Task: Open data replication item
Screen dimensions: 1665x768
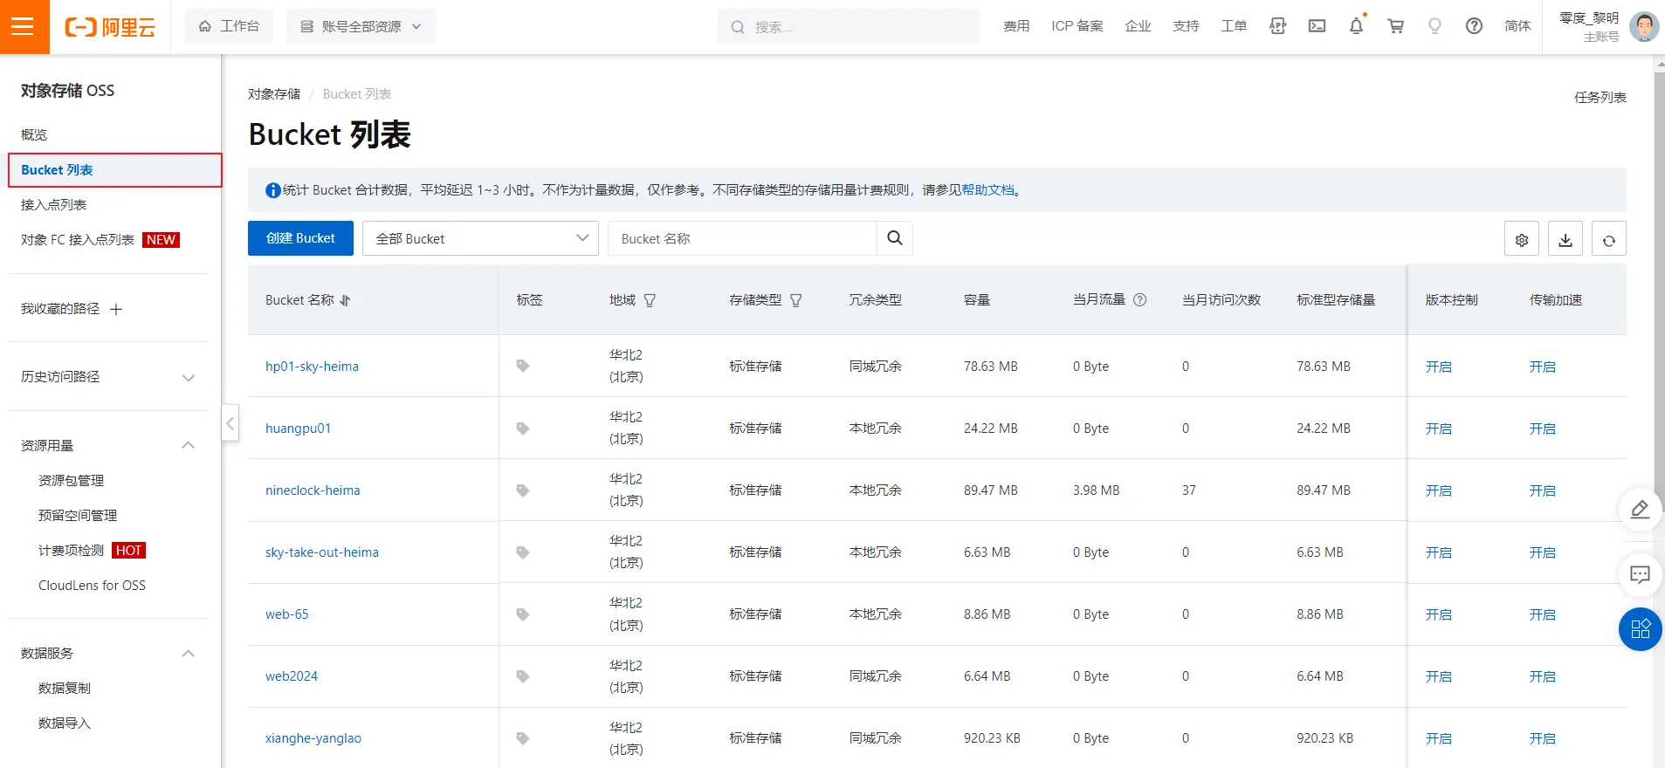Action: click(64, 688)
